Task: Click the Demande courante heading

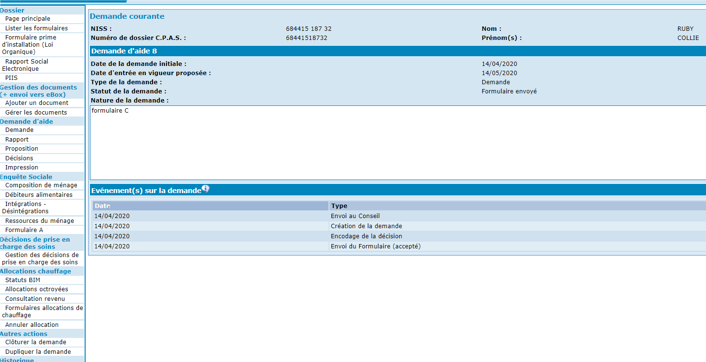Action: 127,16
